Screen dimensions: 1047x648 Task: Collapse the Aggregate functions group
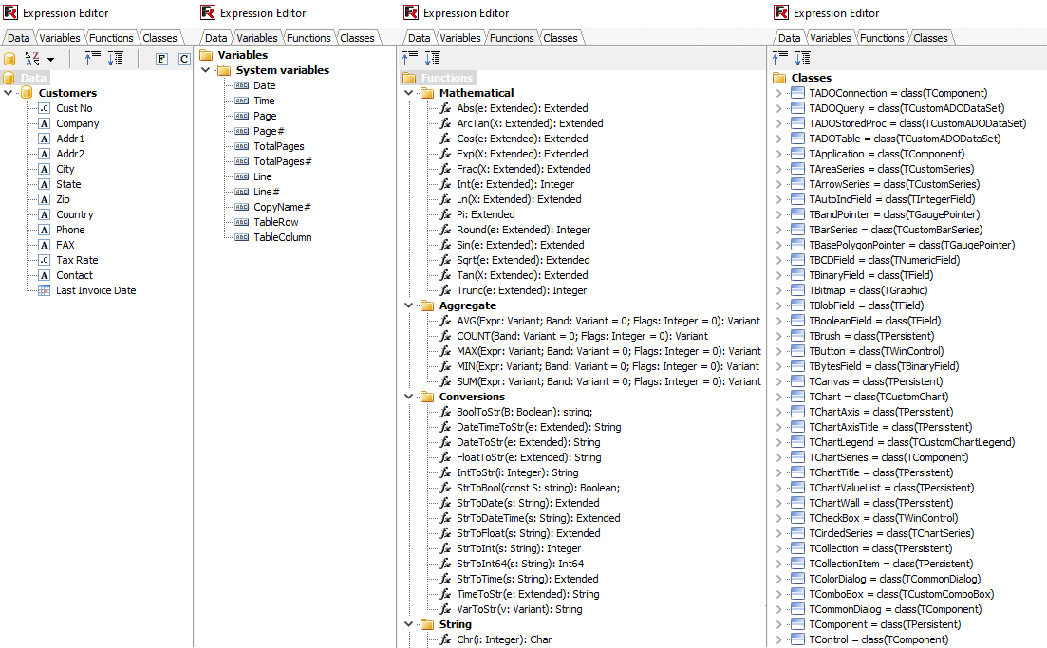coord(409,305)
